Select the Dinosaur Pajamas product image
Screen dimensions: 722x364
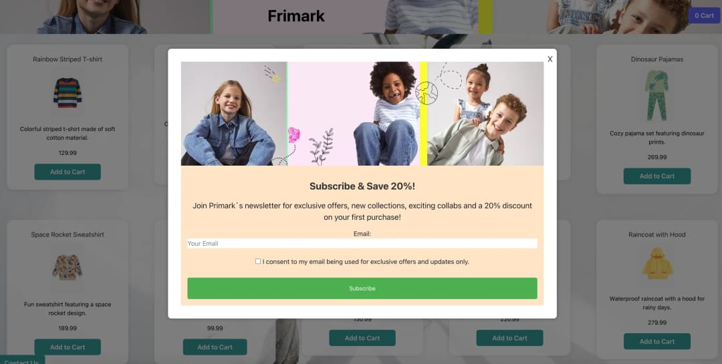656,96
